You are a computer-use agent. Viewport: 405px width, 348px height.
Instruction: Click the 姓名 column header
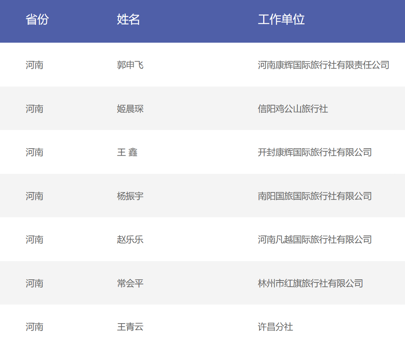tap(128, 19)
